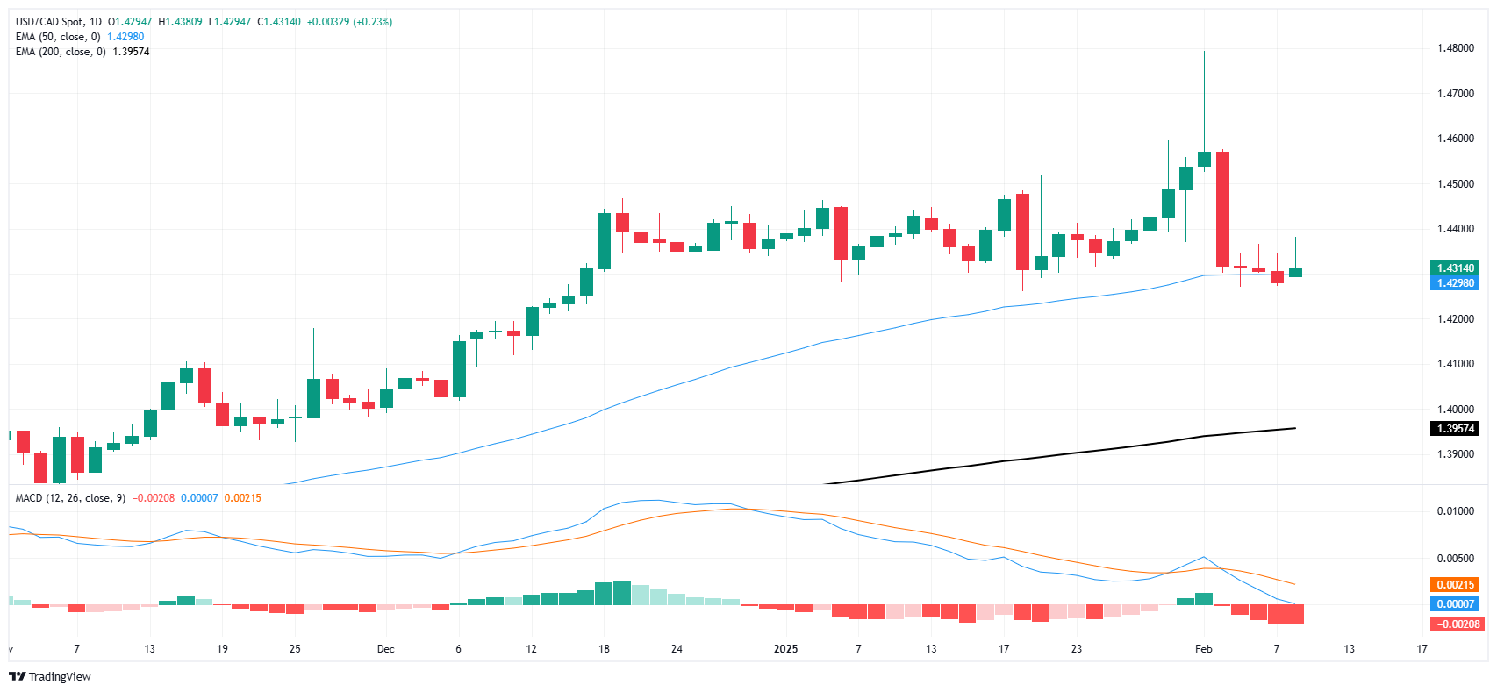Viewport: 1497px width, 692px height.
Task: Click the green 1.43140 current price tag
Action: coord(1454,268)
